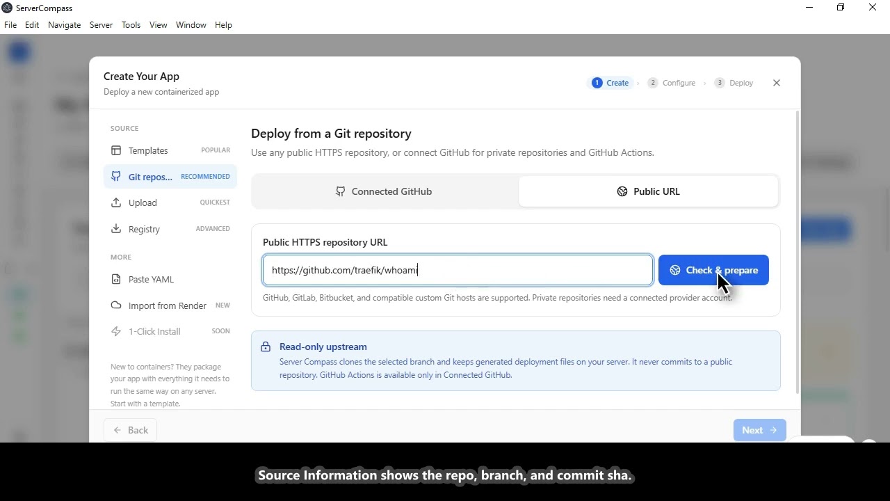890x501 pixels.
Task: Click the step 1 Create indicator
Action: 610,83
